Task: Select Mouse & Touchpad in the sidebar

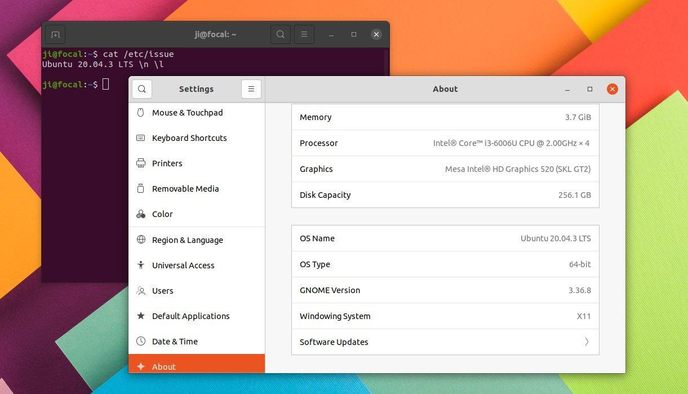Action: click(197, 113)
